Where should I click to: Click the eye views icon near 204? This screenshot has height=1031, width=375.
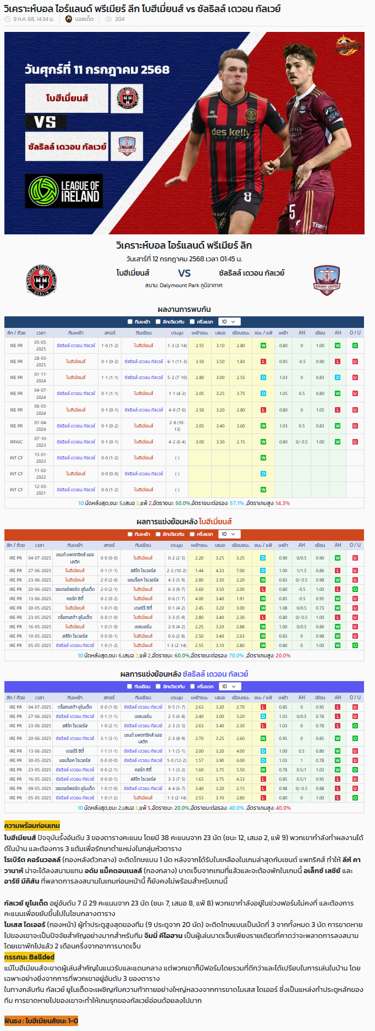point(108,19)
